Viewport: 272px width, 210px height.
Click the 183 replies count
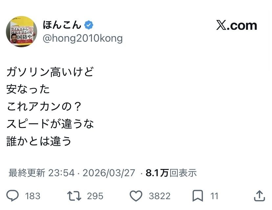point(33,196)
